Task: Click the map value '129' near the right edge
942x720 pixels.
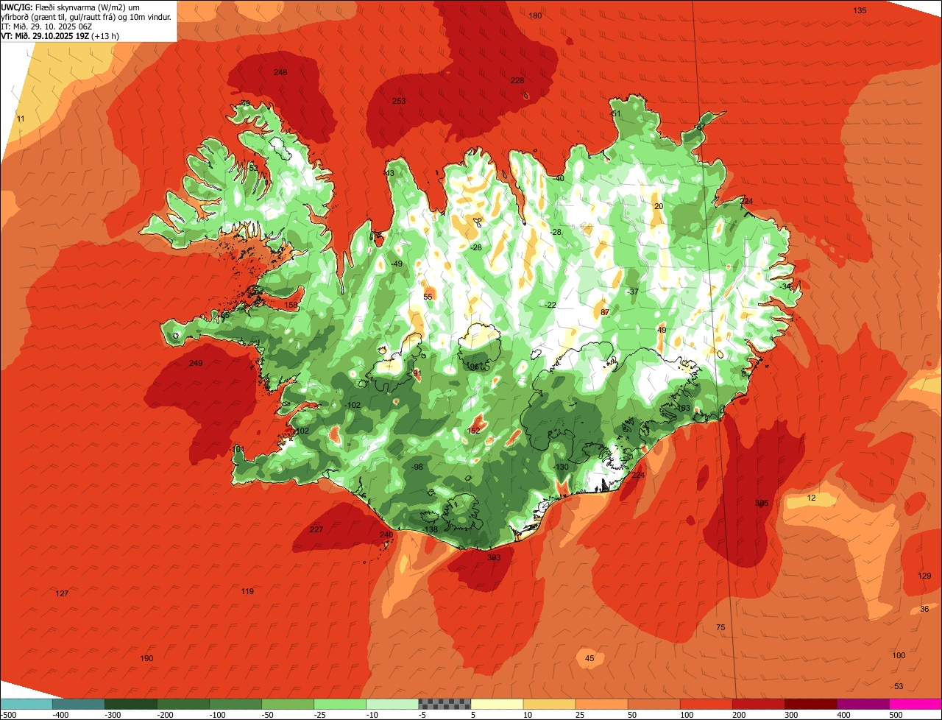Action: point(925,576)
